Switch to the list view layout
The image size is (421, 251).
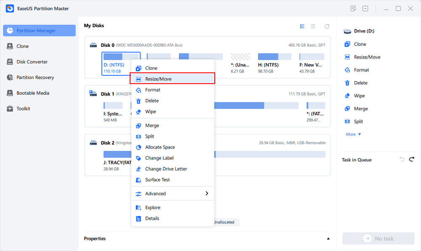click(313, 26)
